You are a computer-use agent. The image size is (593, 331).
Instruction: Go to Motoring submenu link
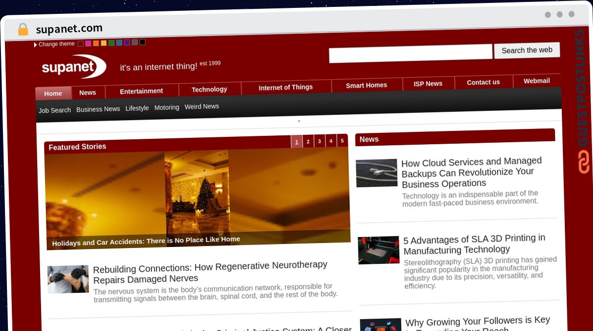click(x=167, y=107)
